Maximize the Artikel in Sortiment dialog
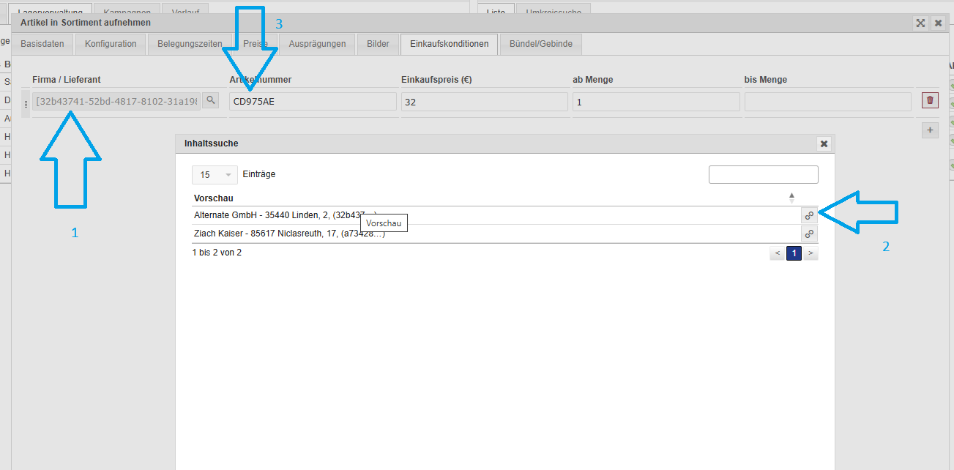This screenshot has width=954, height=470. coord(920,23)
